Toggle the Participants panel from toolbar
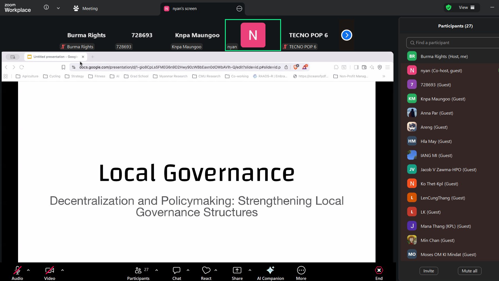Viewport: 499px width, 281px height. (x=138, y=273)
